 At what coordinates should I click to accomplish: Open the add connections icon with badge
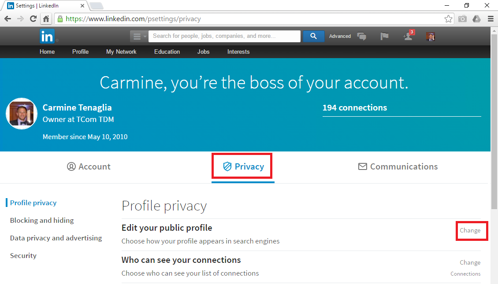[x=408, y=36]
